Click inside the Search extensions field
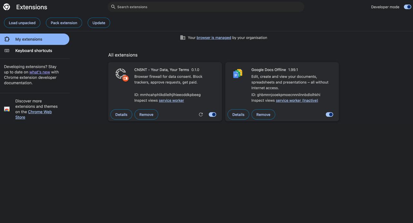The height and width of the screenshot is (223, 413). 206,6
